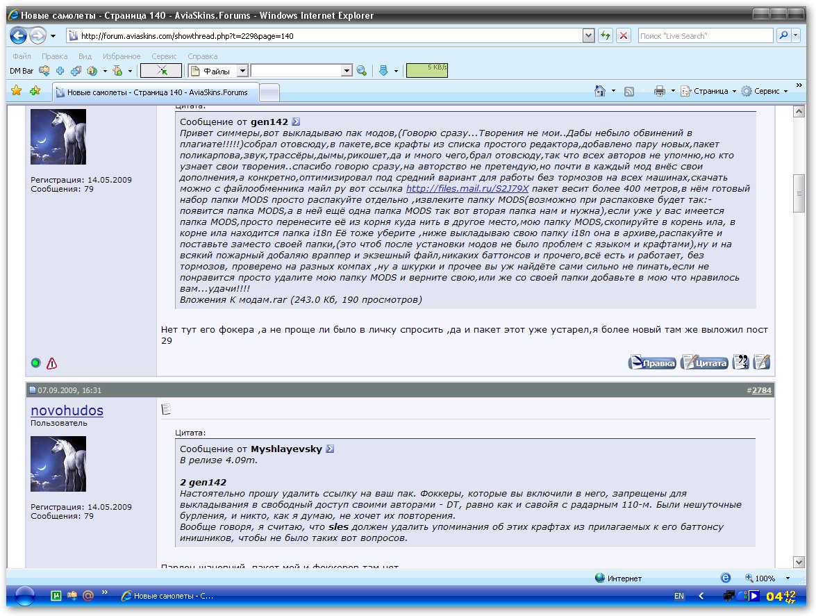View original Myshlayevsky post arrow icon
The height and width of the screenshot is (616, 816).
330,449
